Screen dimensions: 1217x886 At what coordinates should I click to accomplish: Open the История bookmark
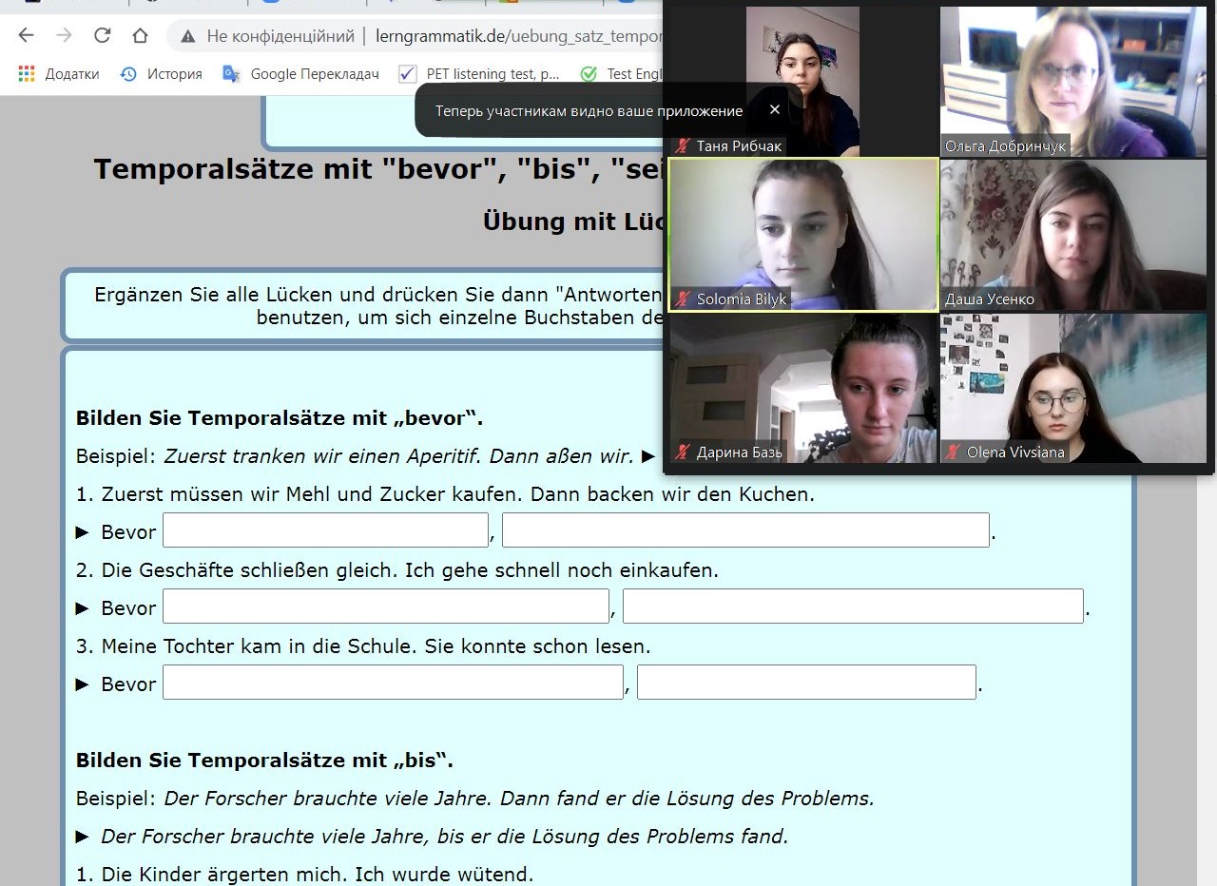click(162, 74)
